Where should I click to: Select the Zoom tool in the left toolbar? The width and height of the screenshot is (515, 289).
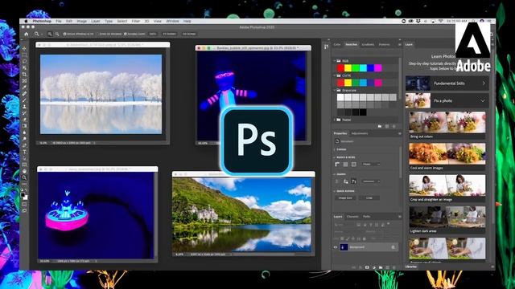click(24, 177)
